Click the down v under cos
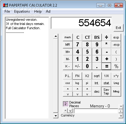This screenshot has width=126, height=124. coord(68,94)
